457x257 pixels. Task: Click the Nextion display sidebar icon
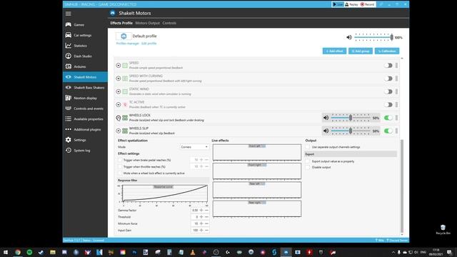coord(69,98)
